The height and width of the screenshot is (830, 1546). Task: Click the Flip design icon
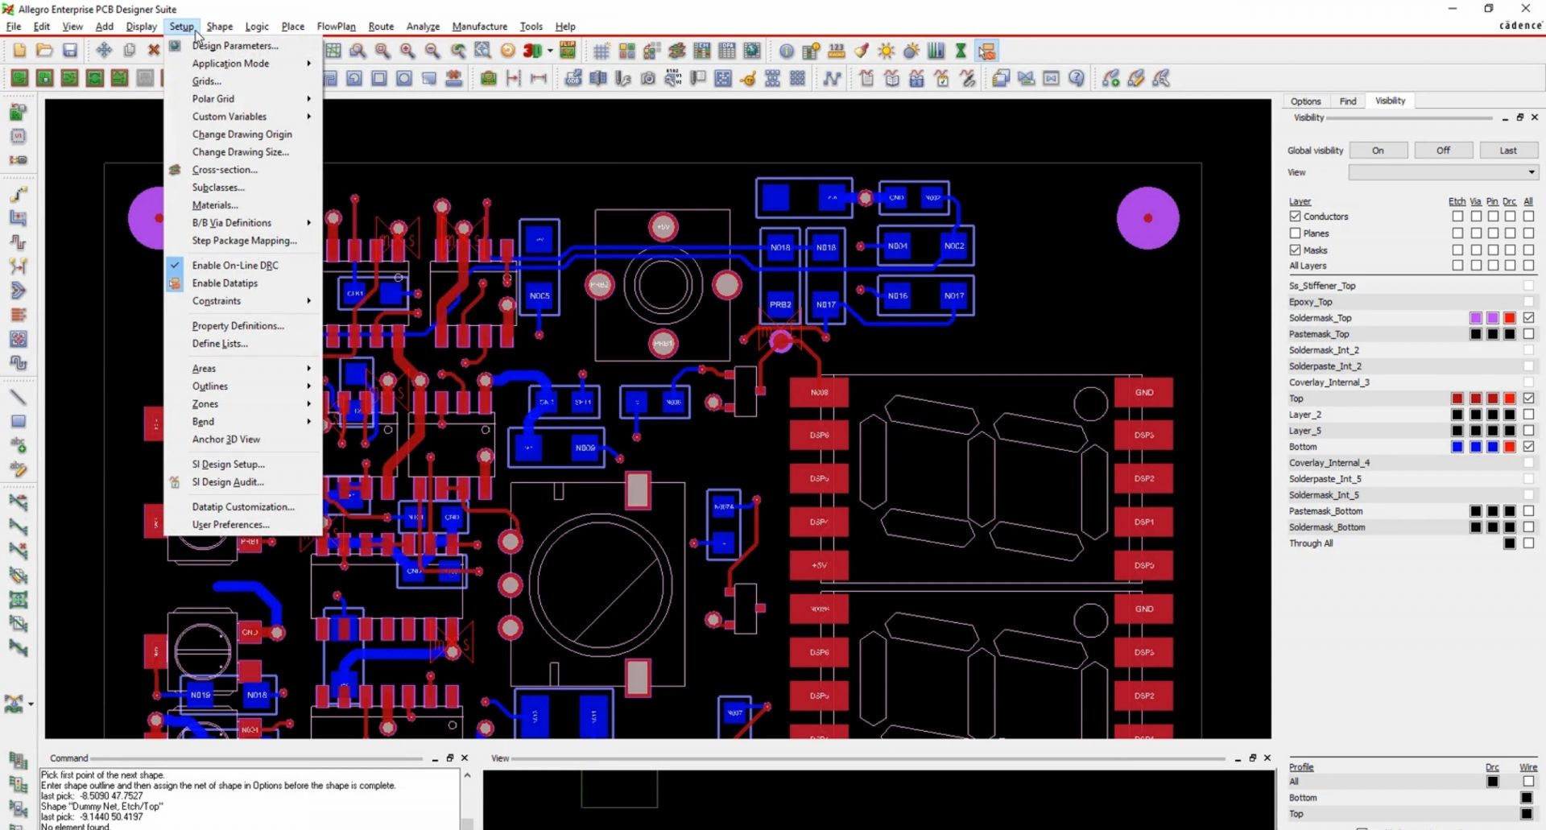click(568, 51)
